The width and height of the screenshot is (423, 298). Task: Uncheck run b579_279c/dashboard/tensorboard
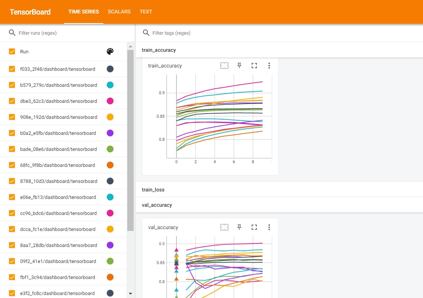pos(12,85)
